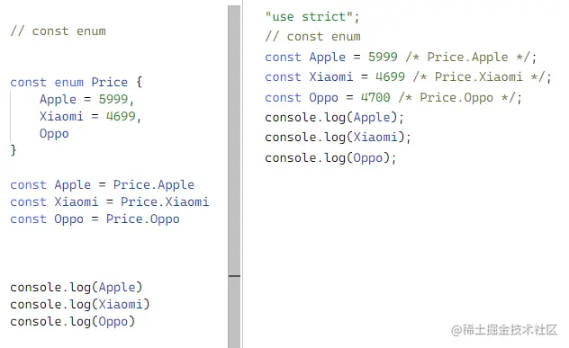Click the vertical scrollbar between editor panes
569x348 pixels.
click(234, 176)
